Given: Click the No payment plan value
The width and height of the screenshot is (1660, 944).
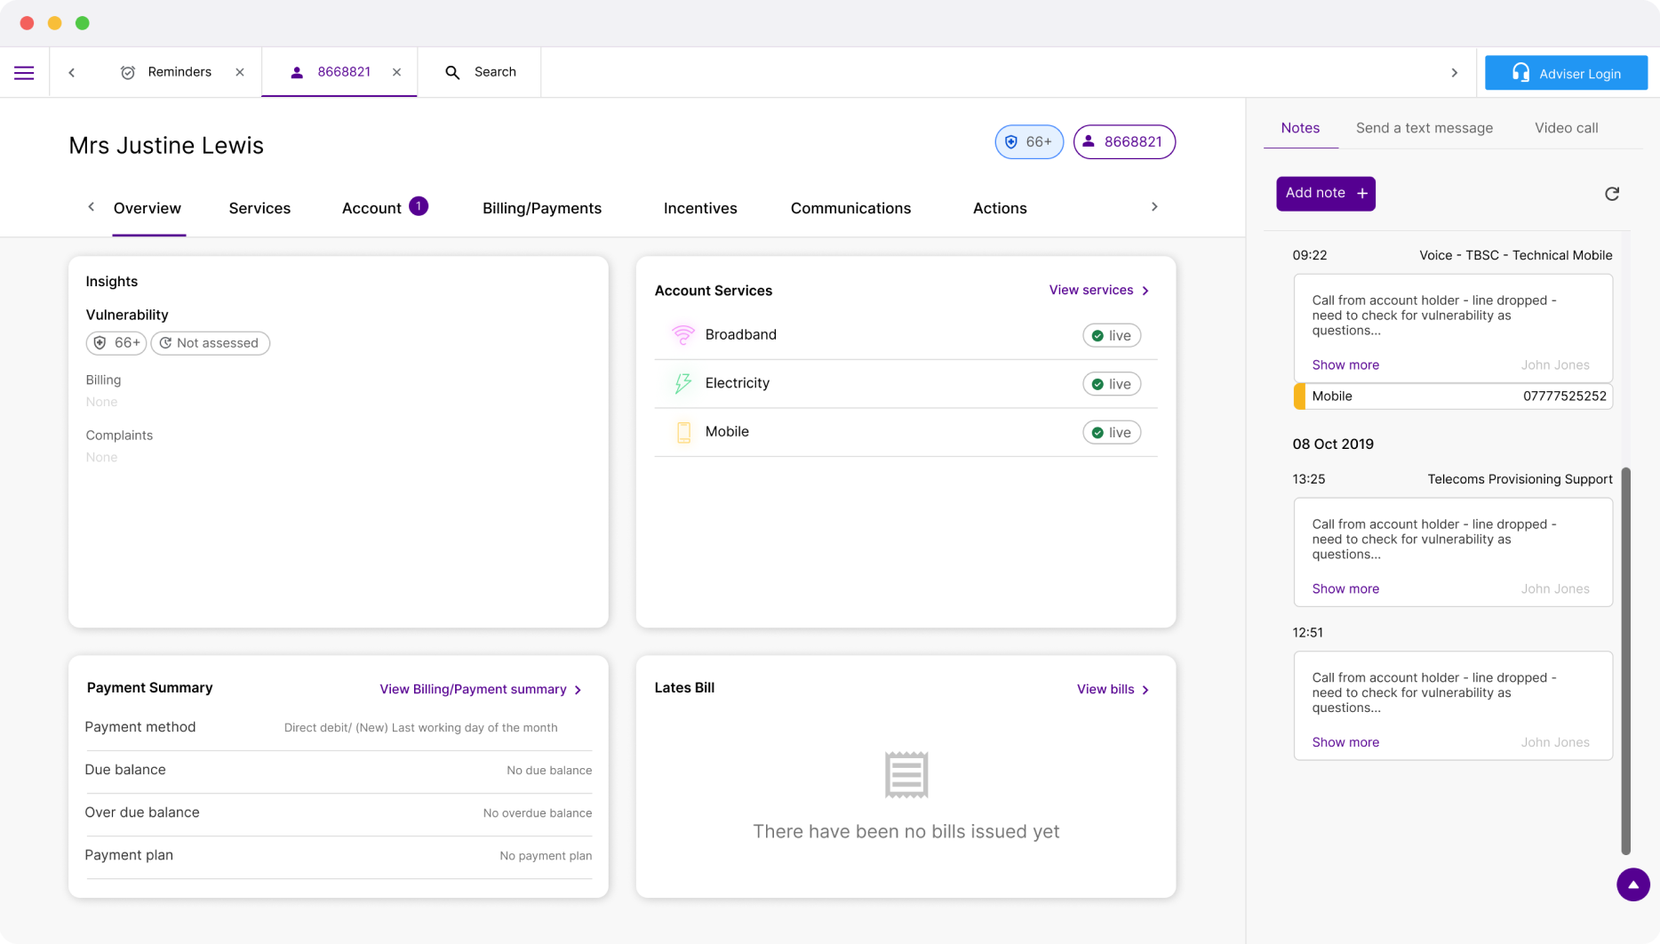Looking at the screenshot, I should pos(546,856).
